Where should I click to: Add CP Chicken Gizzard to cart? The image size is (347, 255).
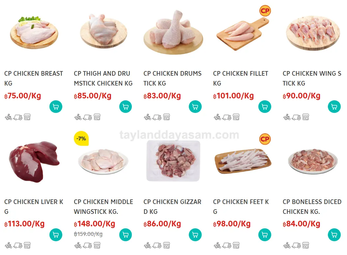(195, 235)
